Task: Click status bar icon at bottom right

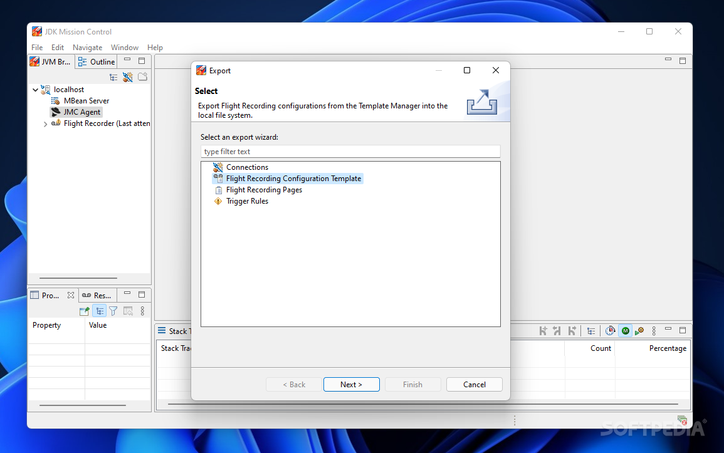Action: (x=683, y=420)
